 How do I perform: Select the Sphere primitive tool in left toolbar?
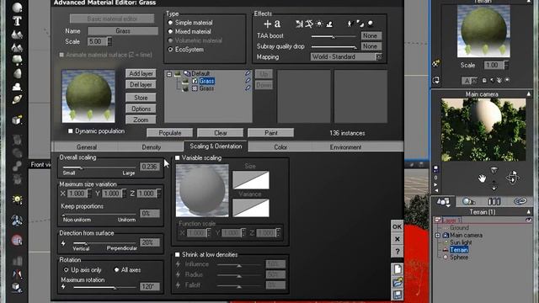click(x=17, y=8)
